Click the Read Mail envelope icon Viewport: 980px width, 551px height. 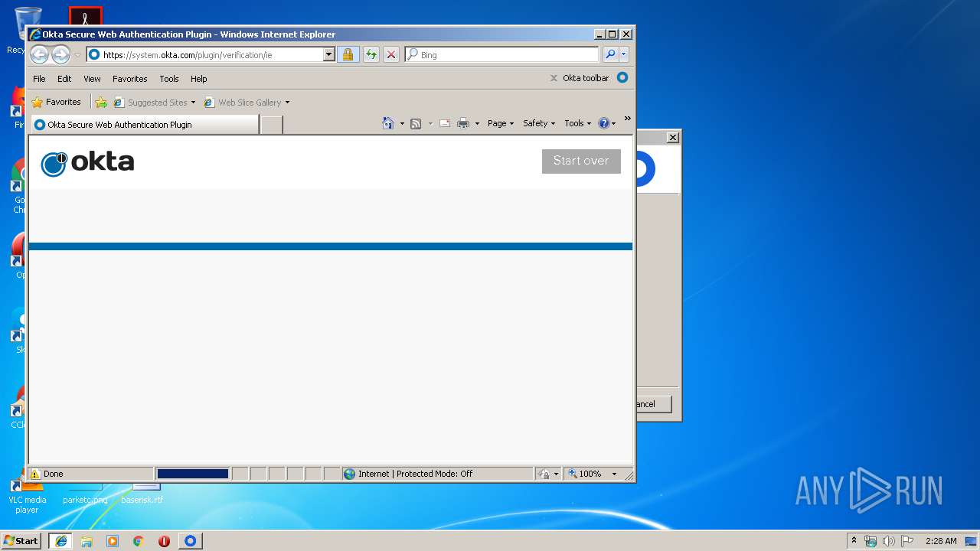pos(445,123)
